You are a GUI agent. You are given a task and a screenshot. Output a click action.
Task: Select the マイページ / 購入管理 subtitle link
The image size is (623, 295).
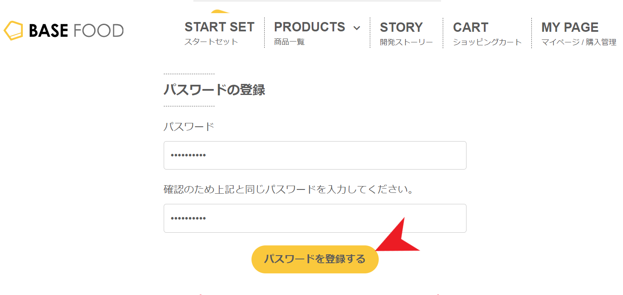[579, 42]
